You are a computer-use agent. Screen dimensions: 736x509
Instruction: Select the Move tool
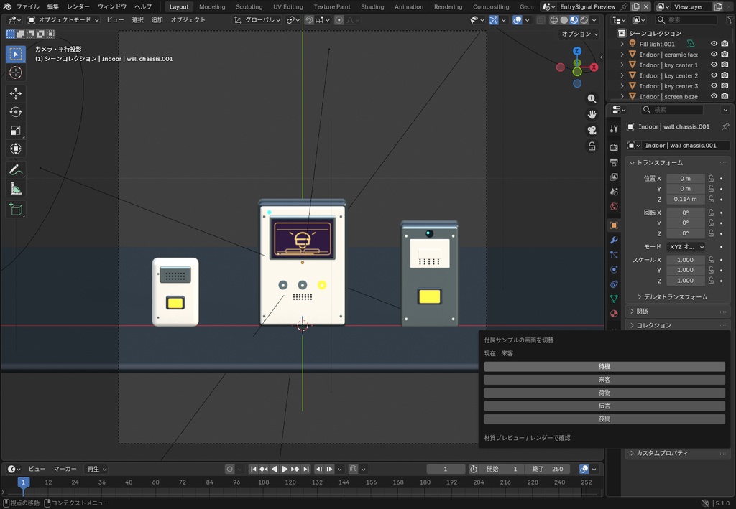click(x=16, y=93)
